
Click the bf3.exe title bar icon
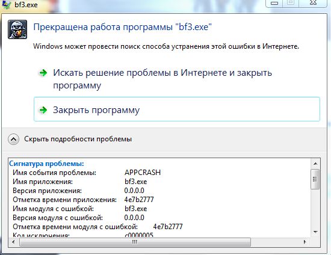click(x=6, y=4)
